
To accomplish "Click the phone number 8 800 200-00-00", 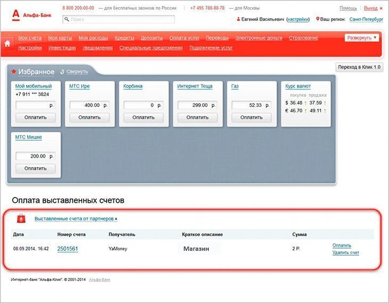I will tap(78, 8).
